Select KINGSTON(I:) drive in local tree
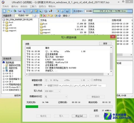This screenshot has width=134, height=123. coord(15,90)
